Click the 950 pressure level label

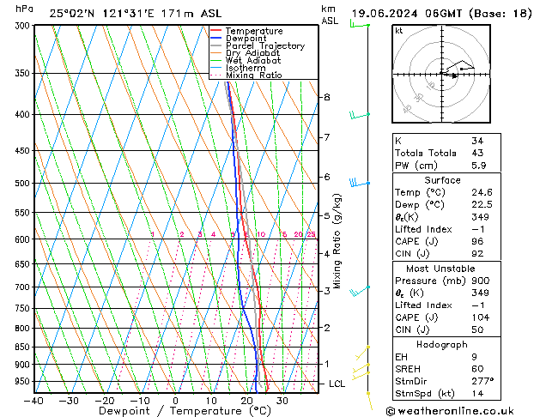(24, 382)
